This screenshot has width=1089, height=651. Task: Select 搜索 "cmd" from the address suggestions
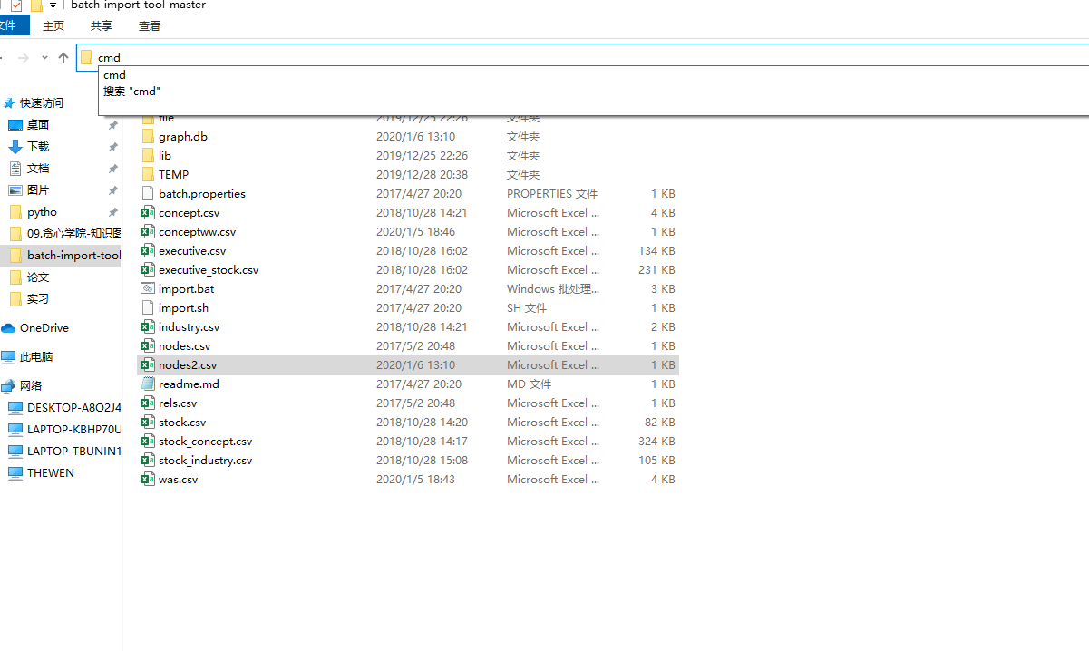click(130, 91)
